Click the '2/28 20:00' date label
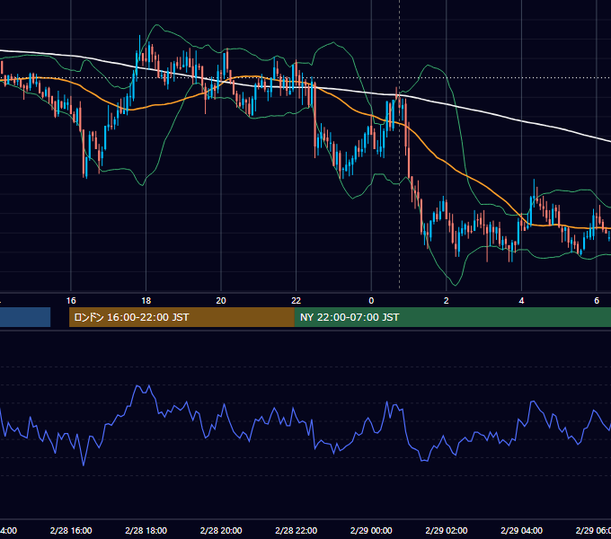The height and width of the screenshot is (539, 611). [221, 530]
